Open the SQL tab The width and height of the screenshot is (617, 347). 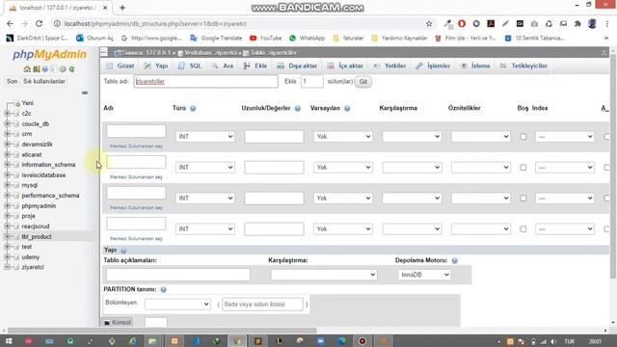190,66
